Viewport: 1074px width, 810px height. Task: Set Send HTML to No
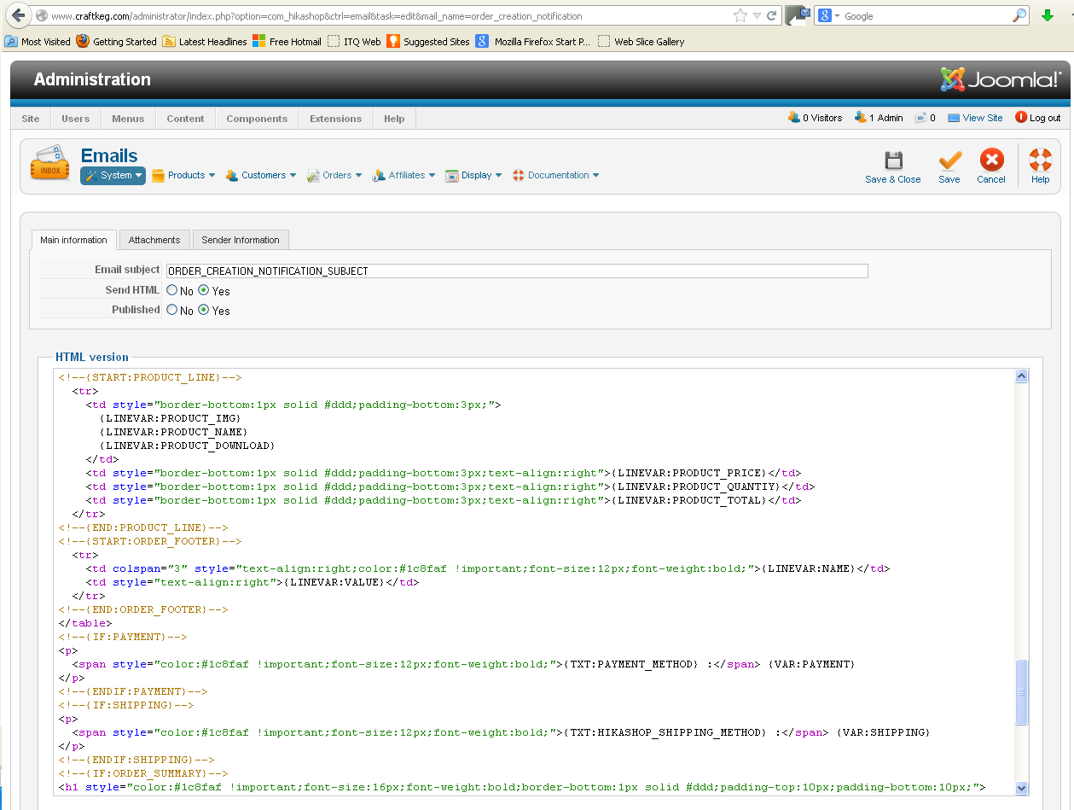(172, 290)
